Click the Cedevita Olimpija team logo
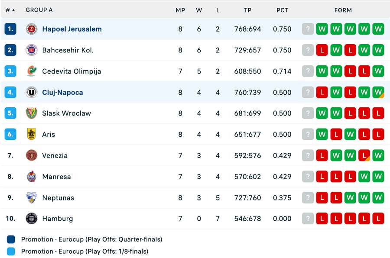Viewport: 390px width, 258px height. click(32, 71)
